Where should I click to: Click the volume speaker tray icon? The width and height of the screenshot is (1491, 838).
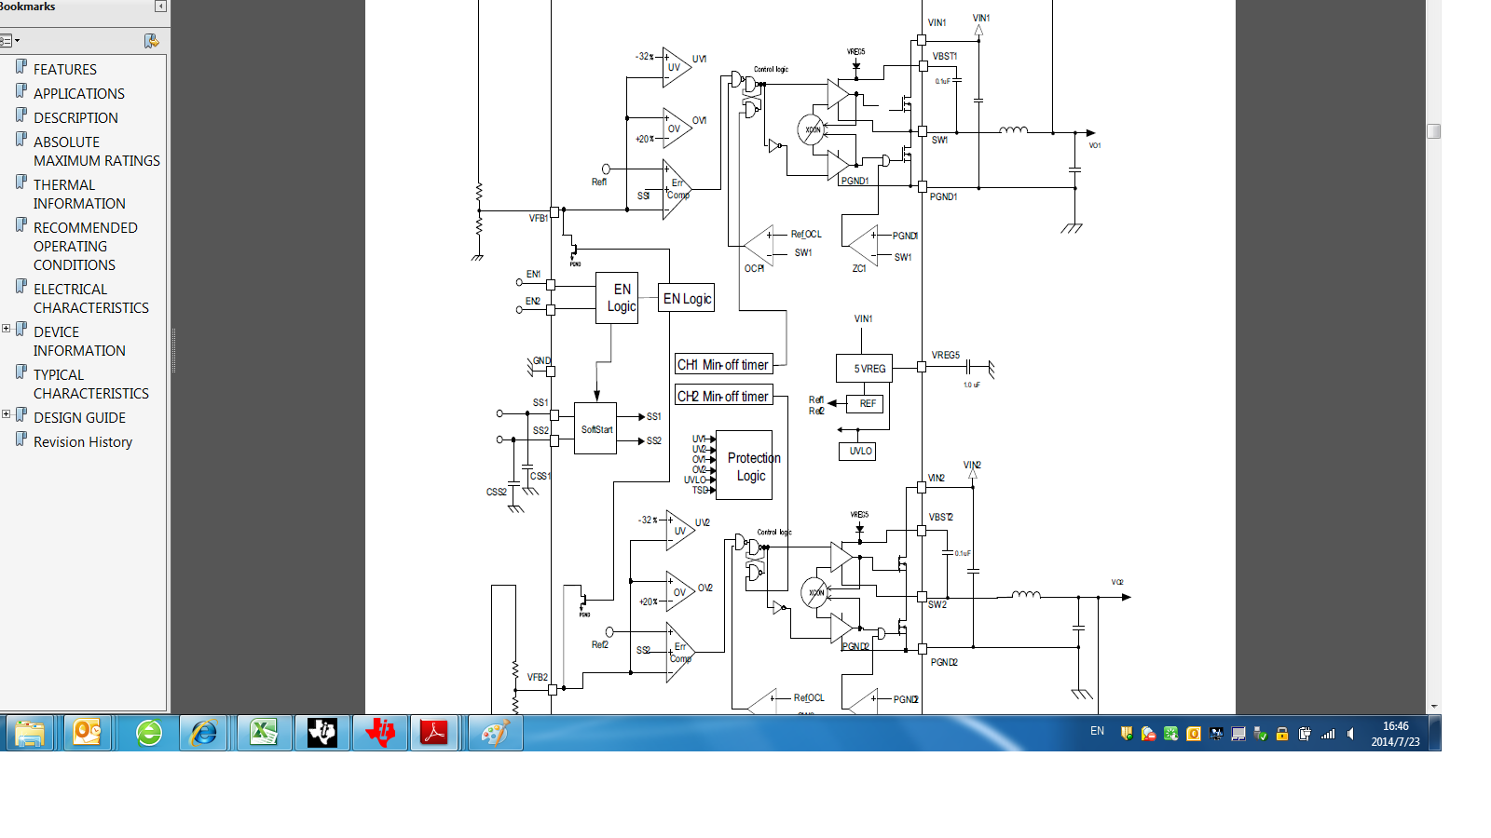1350,734
